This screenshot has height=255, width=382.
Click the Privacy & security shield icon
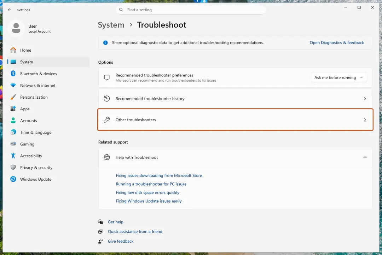(13, 167)
